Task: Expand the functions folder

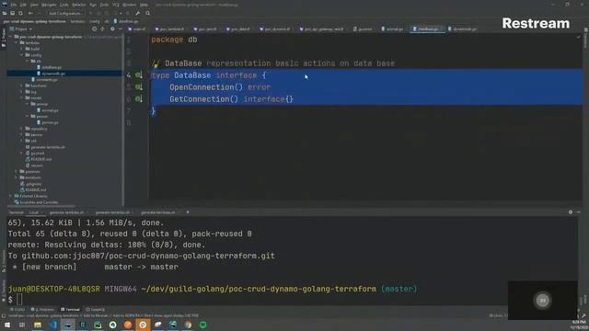Action: tap(22, 86)
